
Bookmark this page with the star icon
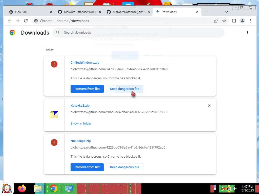[224, 21]
